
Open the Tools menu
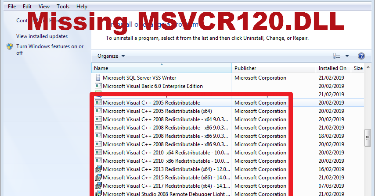pos(63,7)
